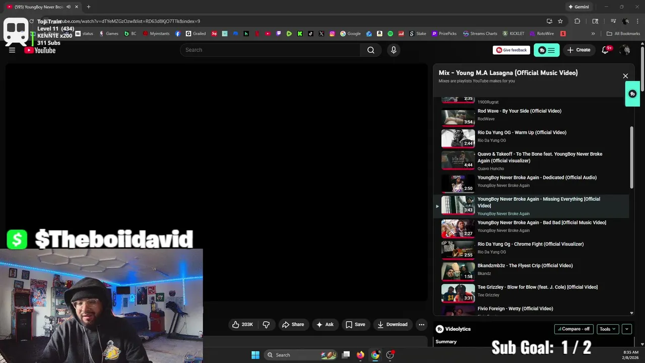Image resolution: width=645 pixels, height=363 pixels.
Task: Open YouTube notifications bell
Action: (605, 50)
